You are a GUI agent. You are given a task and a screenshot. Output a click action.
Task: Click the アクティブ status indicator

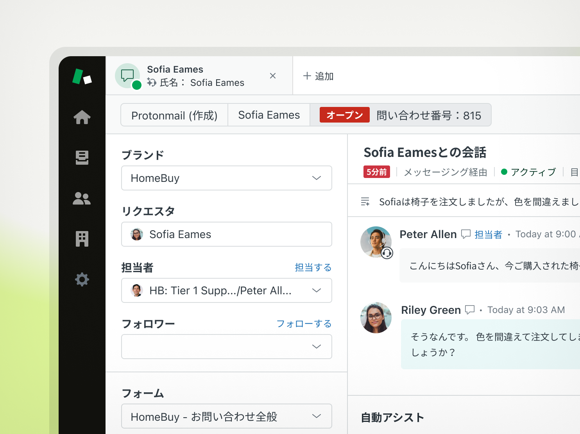(x=528, y=172)
